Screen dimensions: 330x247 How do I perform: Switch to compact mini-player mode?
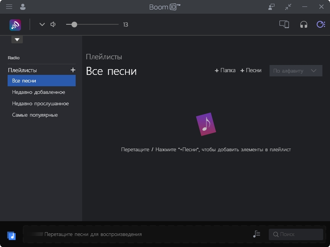(288, 7)
